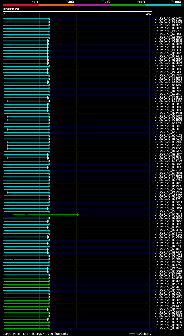Select label UniRef100_P26320
This screenshot has width=184, height=336.
click(168, 75)
